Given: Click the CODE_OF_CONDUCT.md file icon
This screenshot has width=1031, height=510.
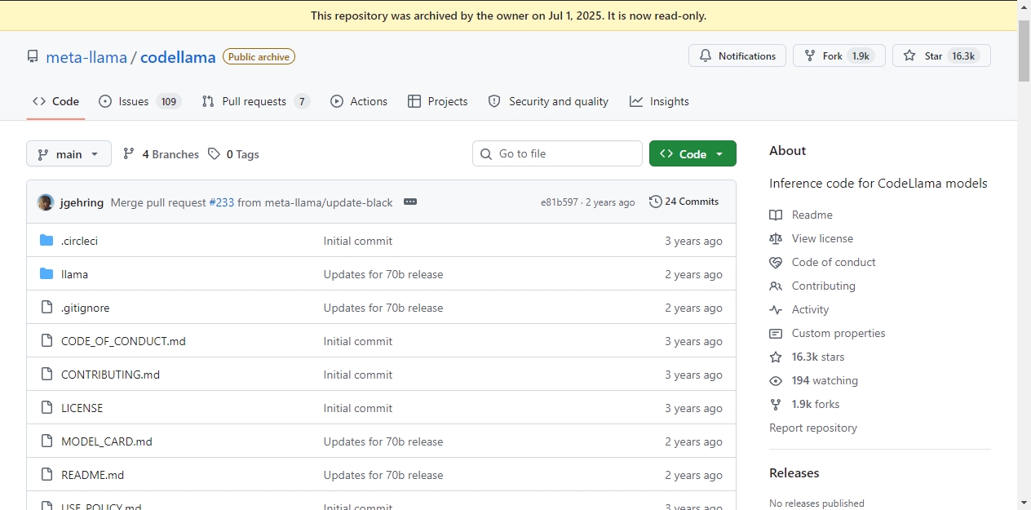Looking at the screenshot, I should (x=46, y=341).
